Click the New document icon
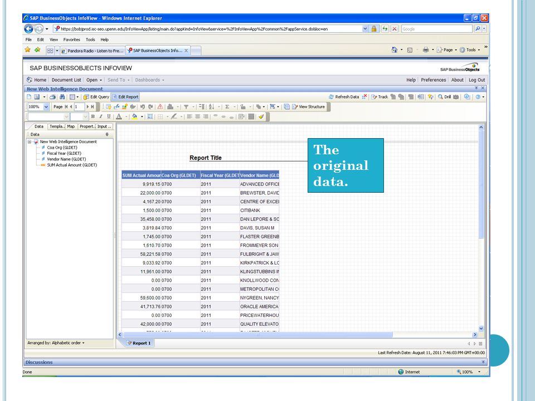The width and height of the screenshot is (535, 401). [x=29, y=97]
